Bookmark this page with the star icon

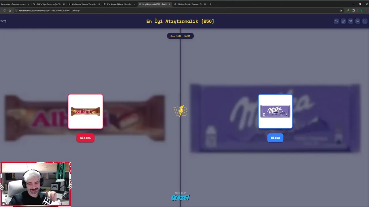(x=341, y=10)
